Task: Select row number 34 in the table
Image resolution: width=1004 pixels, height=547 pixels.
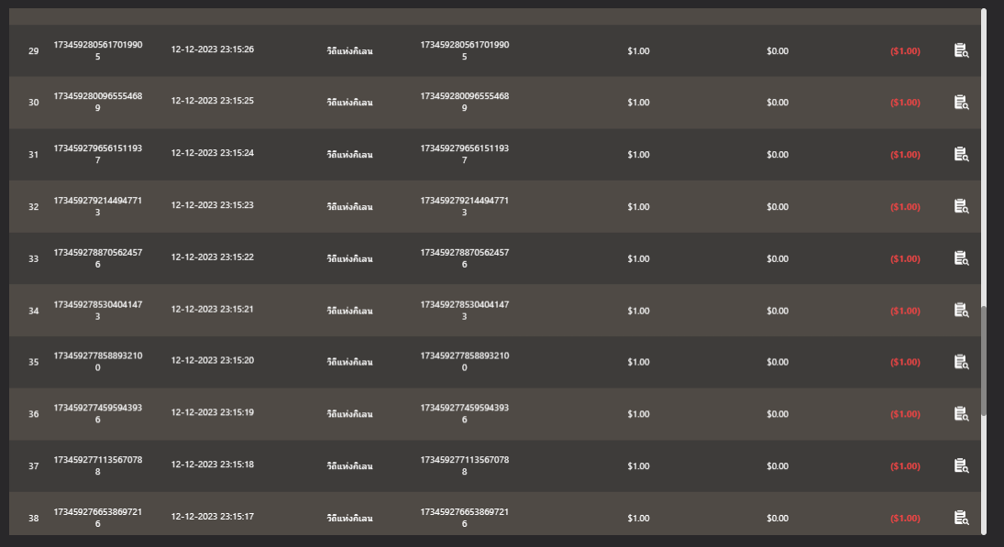Action: (x=33, y=310)
